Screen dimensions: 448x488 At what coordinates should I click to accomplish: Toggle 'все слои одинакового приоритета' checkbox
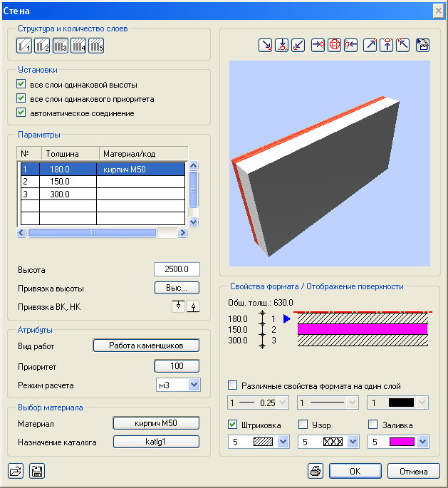point(21,98)
